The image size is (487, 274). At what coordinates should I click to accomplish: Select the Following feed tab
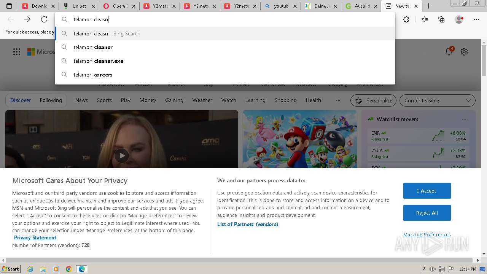point(51,100)
